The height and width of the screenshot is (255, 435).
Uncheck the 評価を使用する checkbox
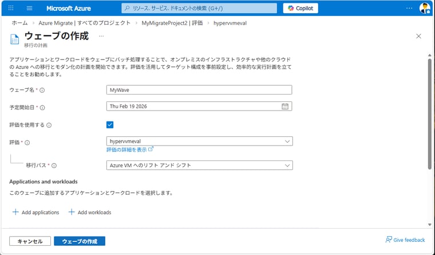110,125
